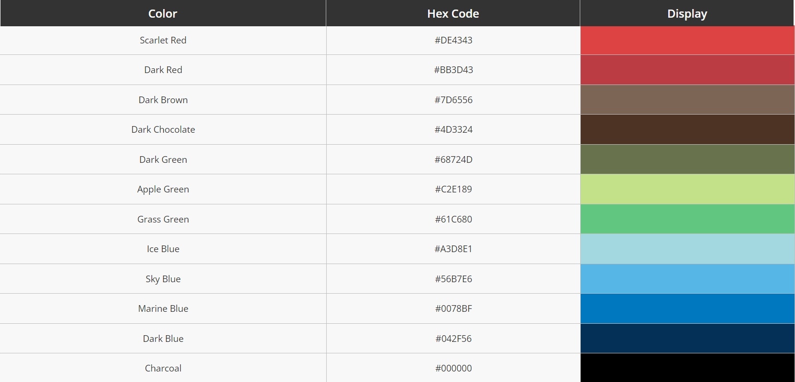Click the Color column header
795x382 pixels.
coord(163,13)
